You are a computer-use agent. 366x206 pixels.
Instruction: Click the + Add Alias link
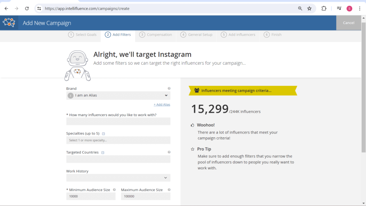pos(162,105)
